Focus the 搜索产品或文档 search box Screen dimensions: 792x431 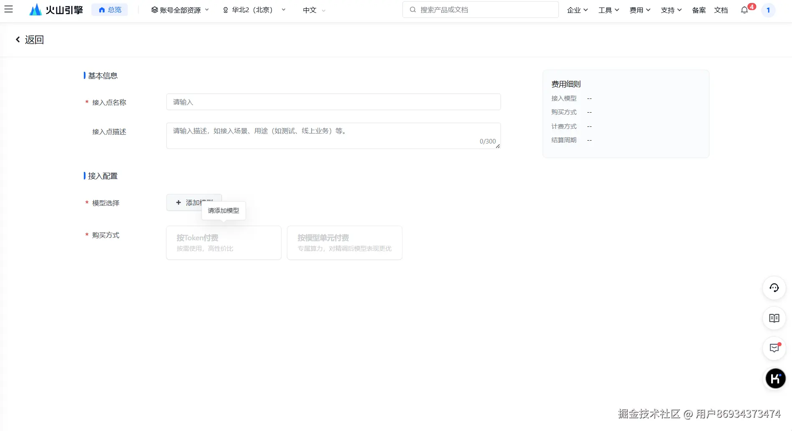pyautogui.click(x=480, y=10)
